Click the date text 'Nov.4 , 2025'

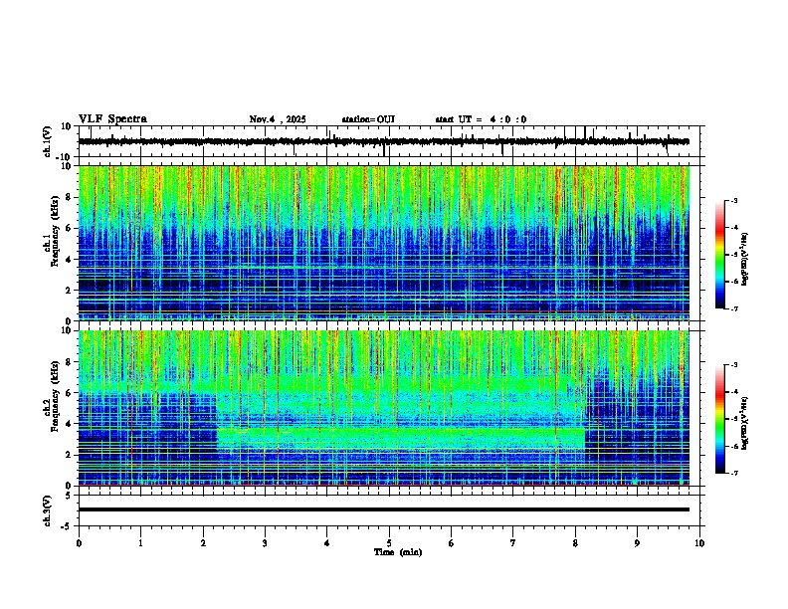click(x=278, y=119)
